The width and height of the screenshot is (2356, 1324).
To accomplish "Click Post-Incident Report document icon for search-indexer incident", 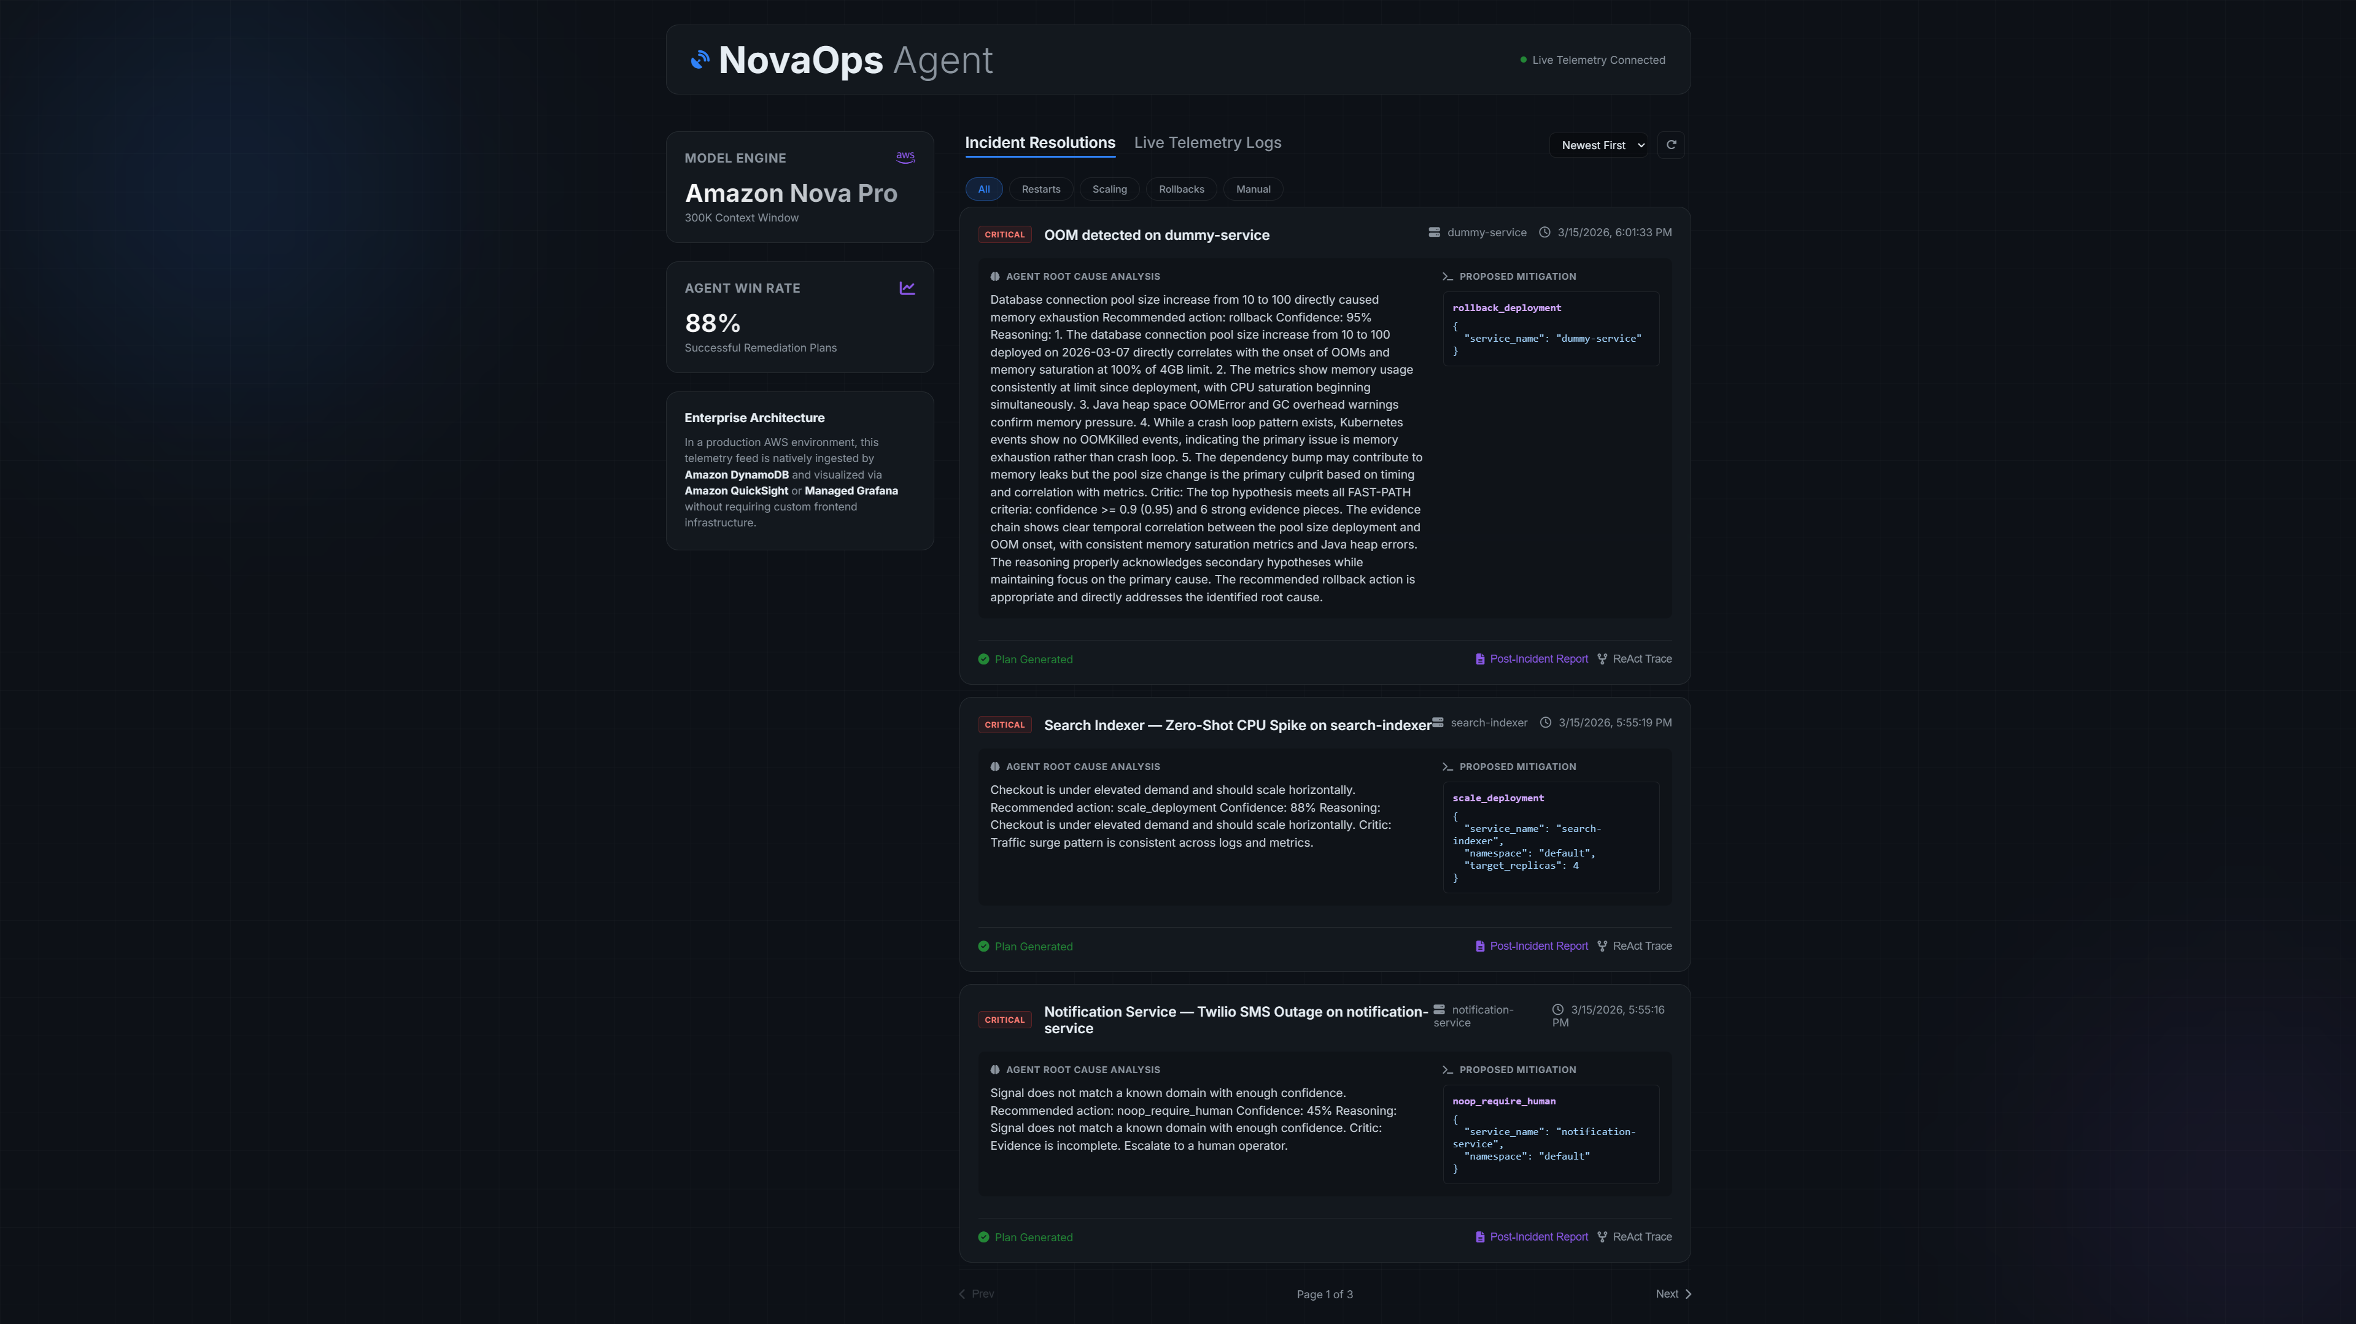I will [x=1480, y=946].
